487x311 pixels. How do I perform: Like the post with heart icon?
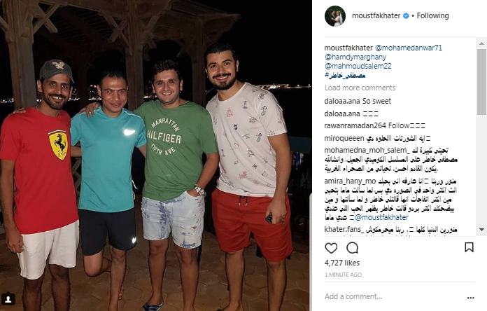click(331, 248)
